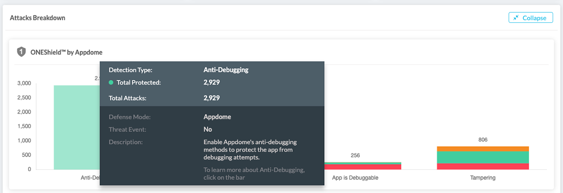
Task: Click the red segment of App is Debuggable bar
Action: (363, 167)
